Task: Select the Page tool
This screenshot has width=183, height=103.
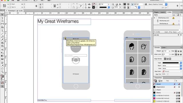Action: click(x=2, y=21)
